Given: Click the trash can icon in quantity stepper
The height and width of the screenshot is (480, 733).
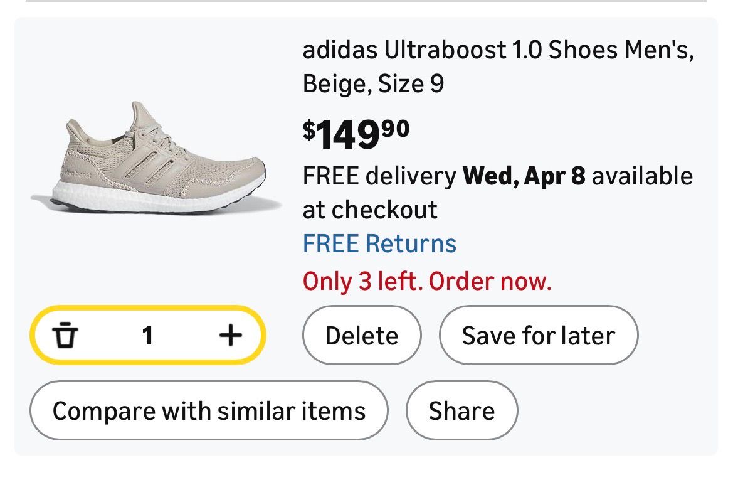Looking at the screenshot, I should click(65, 336).
